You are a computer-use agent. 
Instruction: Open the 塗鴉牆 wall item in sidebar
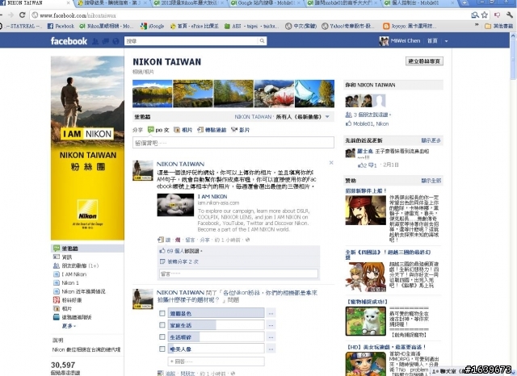(87, 249)
